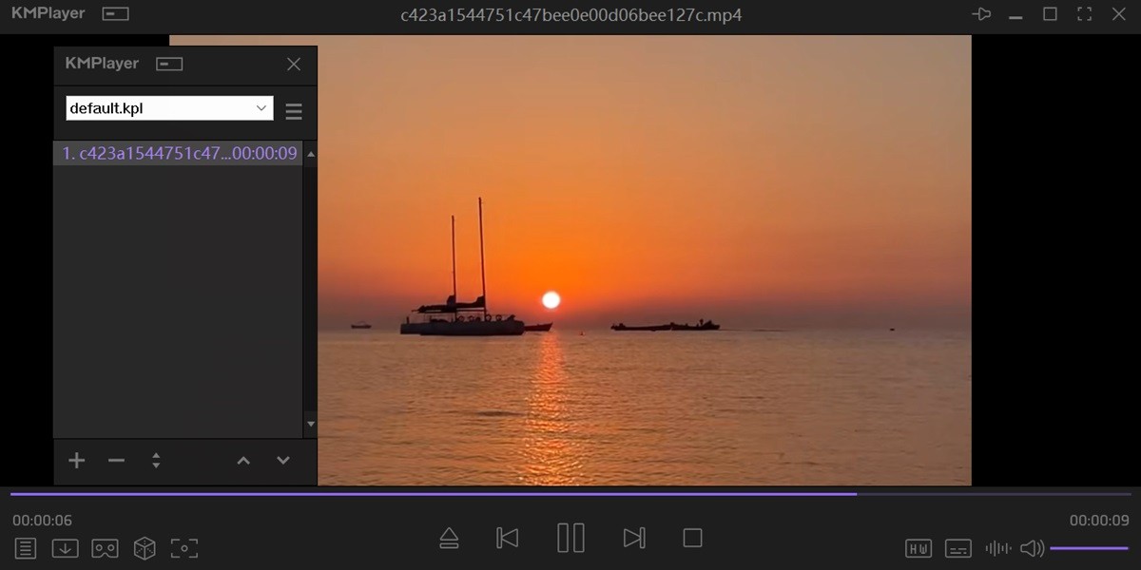Image resolution: width=1141 pixels, height=570 pixels.
Task: Activate 3D video mode
Action: (145, 548)
